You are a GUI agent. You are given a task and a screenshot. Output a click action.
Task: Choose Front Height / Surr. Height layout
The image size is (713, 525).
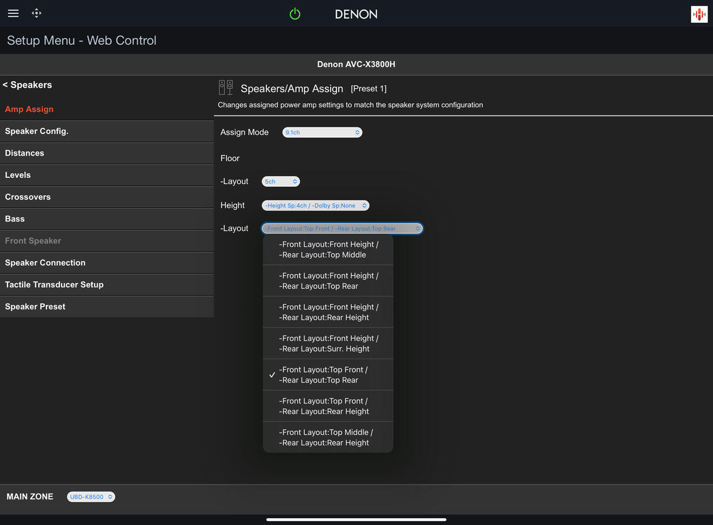click(328, 344)
